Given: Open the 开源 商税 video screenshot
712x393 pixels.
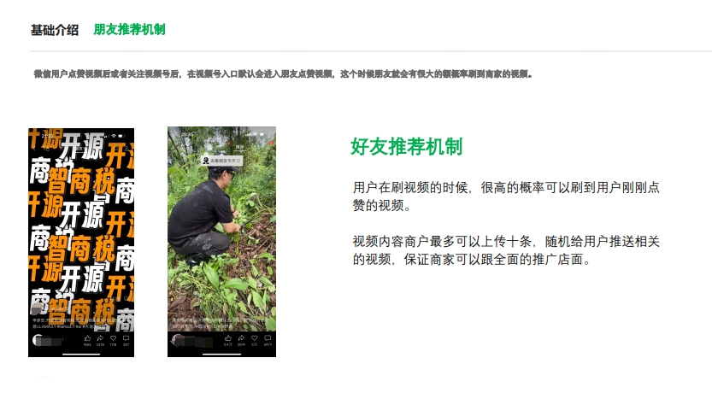Looking at the screenshot, I should 81,243.
